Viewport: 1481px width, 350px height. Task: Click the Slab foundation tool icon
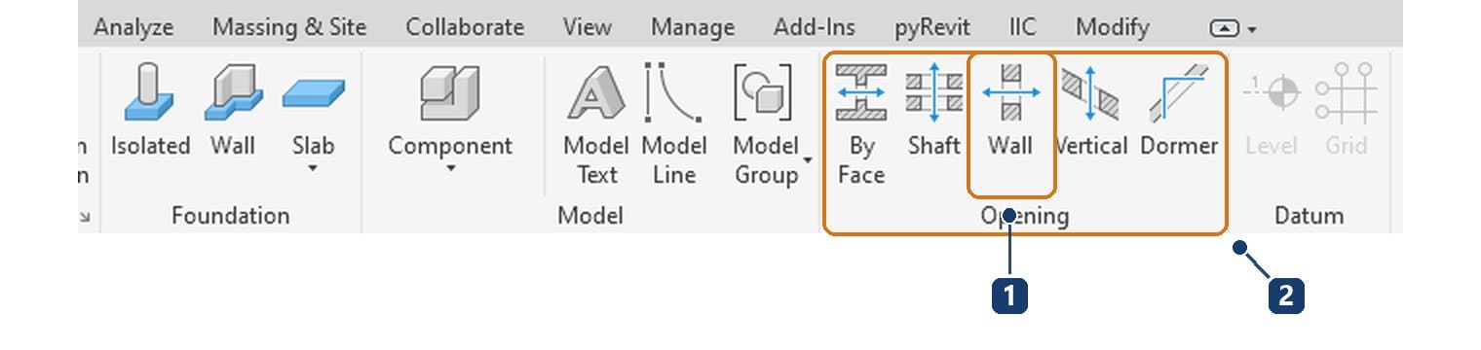point(313,93)
